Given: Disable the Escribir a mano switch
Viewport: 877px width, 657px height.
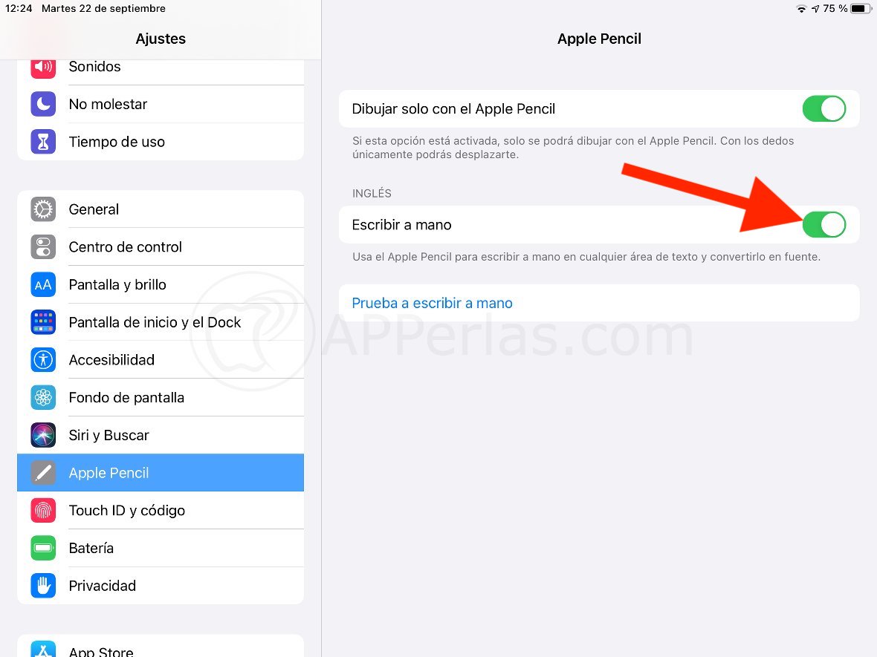Looking at the screenshot, I should (x=824, y=225).
